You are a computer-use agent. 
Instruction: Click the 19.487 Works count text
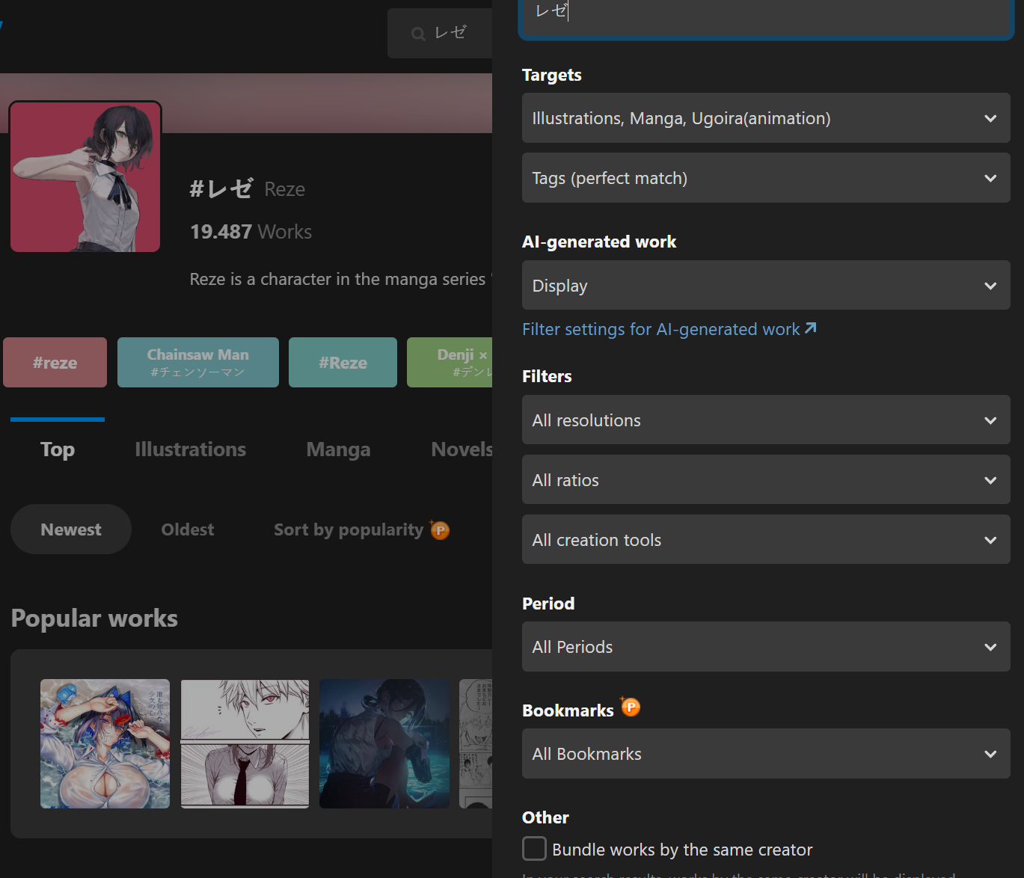tap(251, 232)
